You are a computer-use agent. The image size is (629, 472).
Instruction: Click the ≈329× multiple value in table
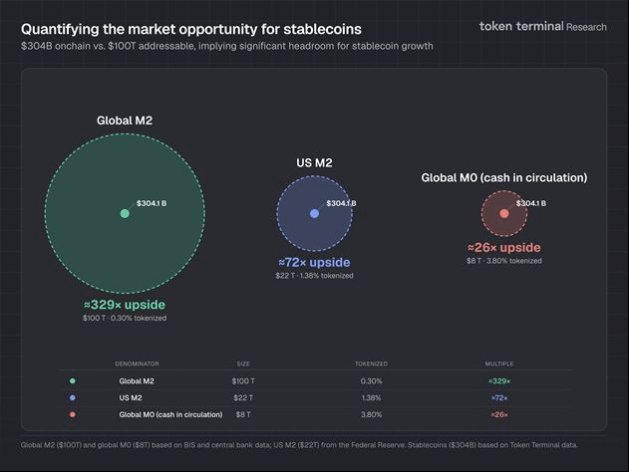click(x=499, y=380)
